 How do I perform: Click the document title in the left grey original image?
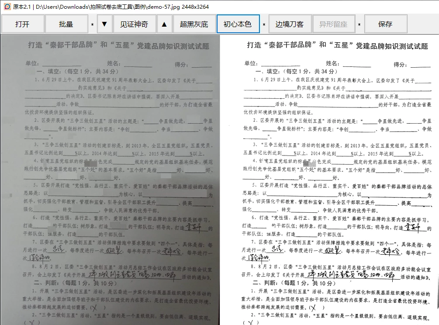[x=124, y=45]
